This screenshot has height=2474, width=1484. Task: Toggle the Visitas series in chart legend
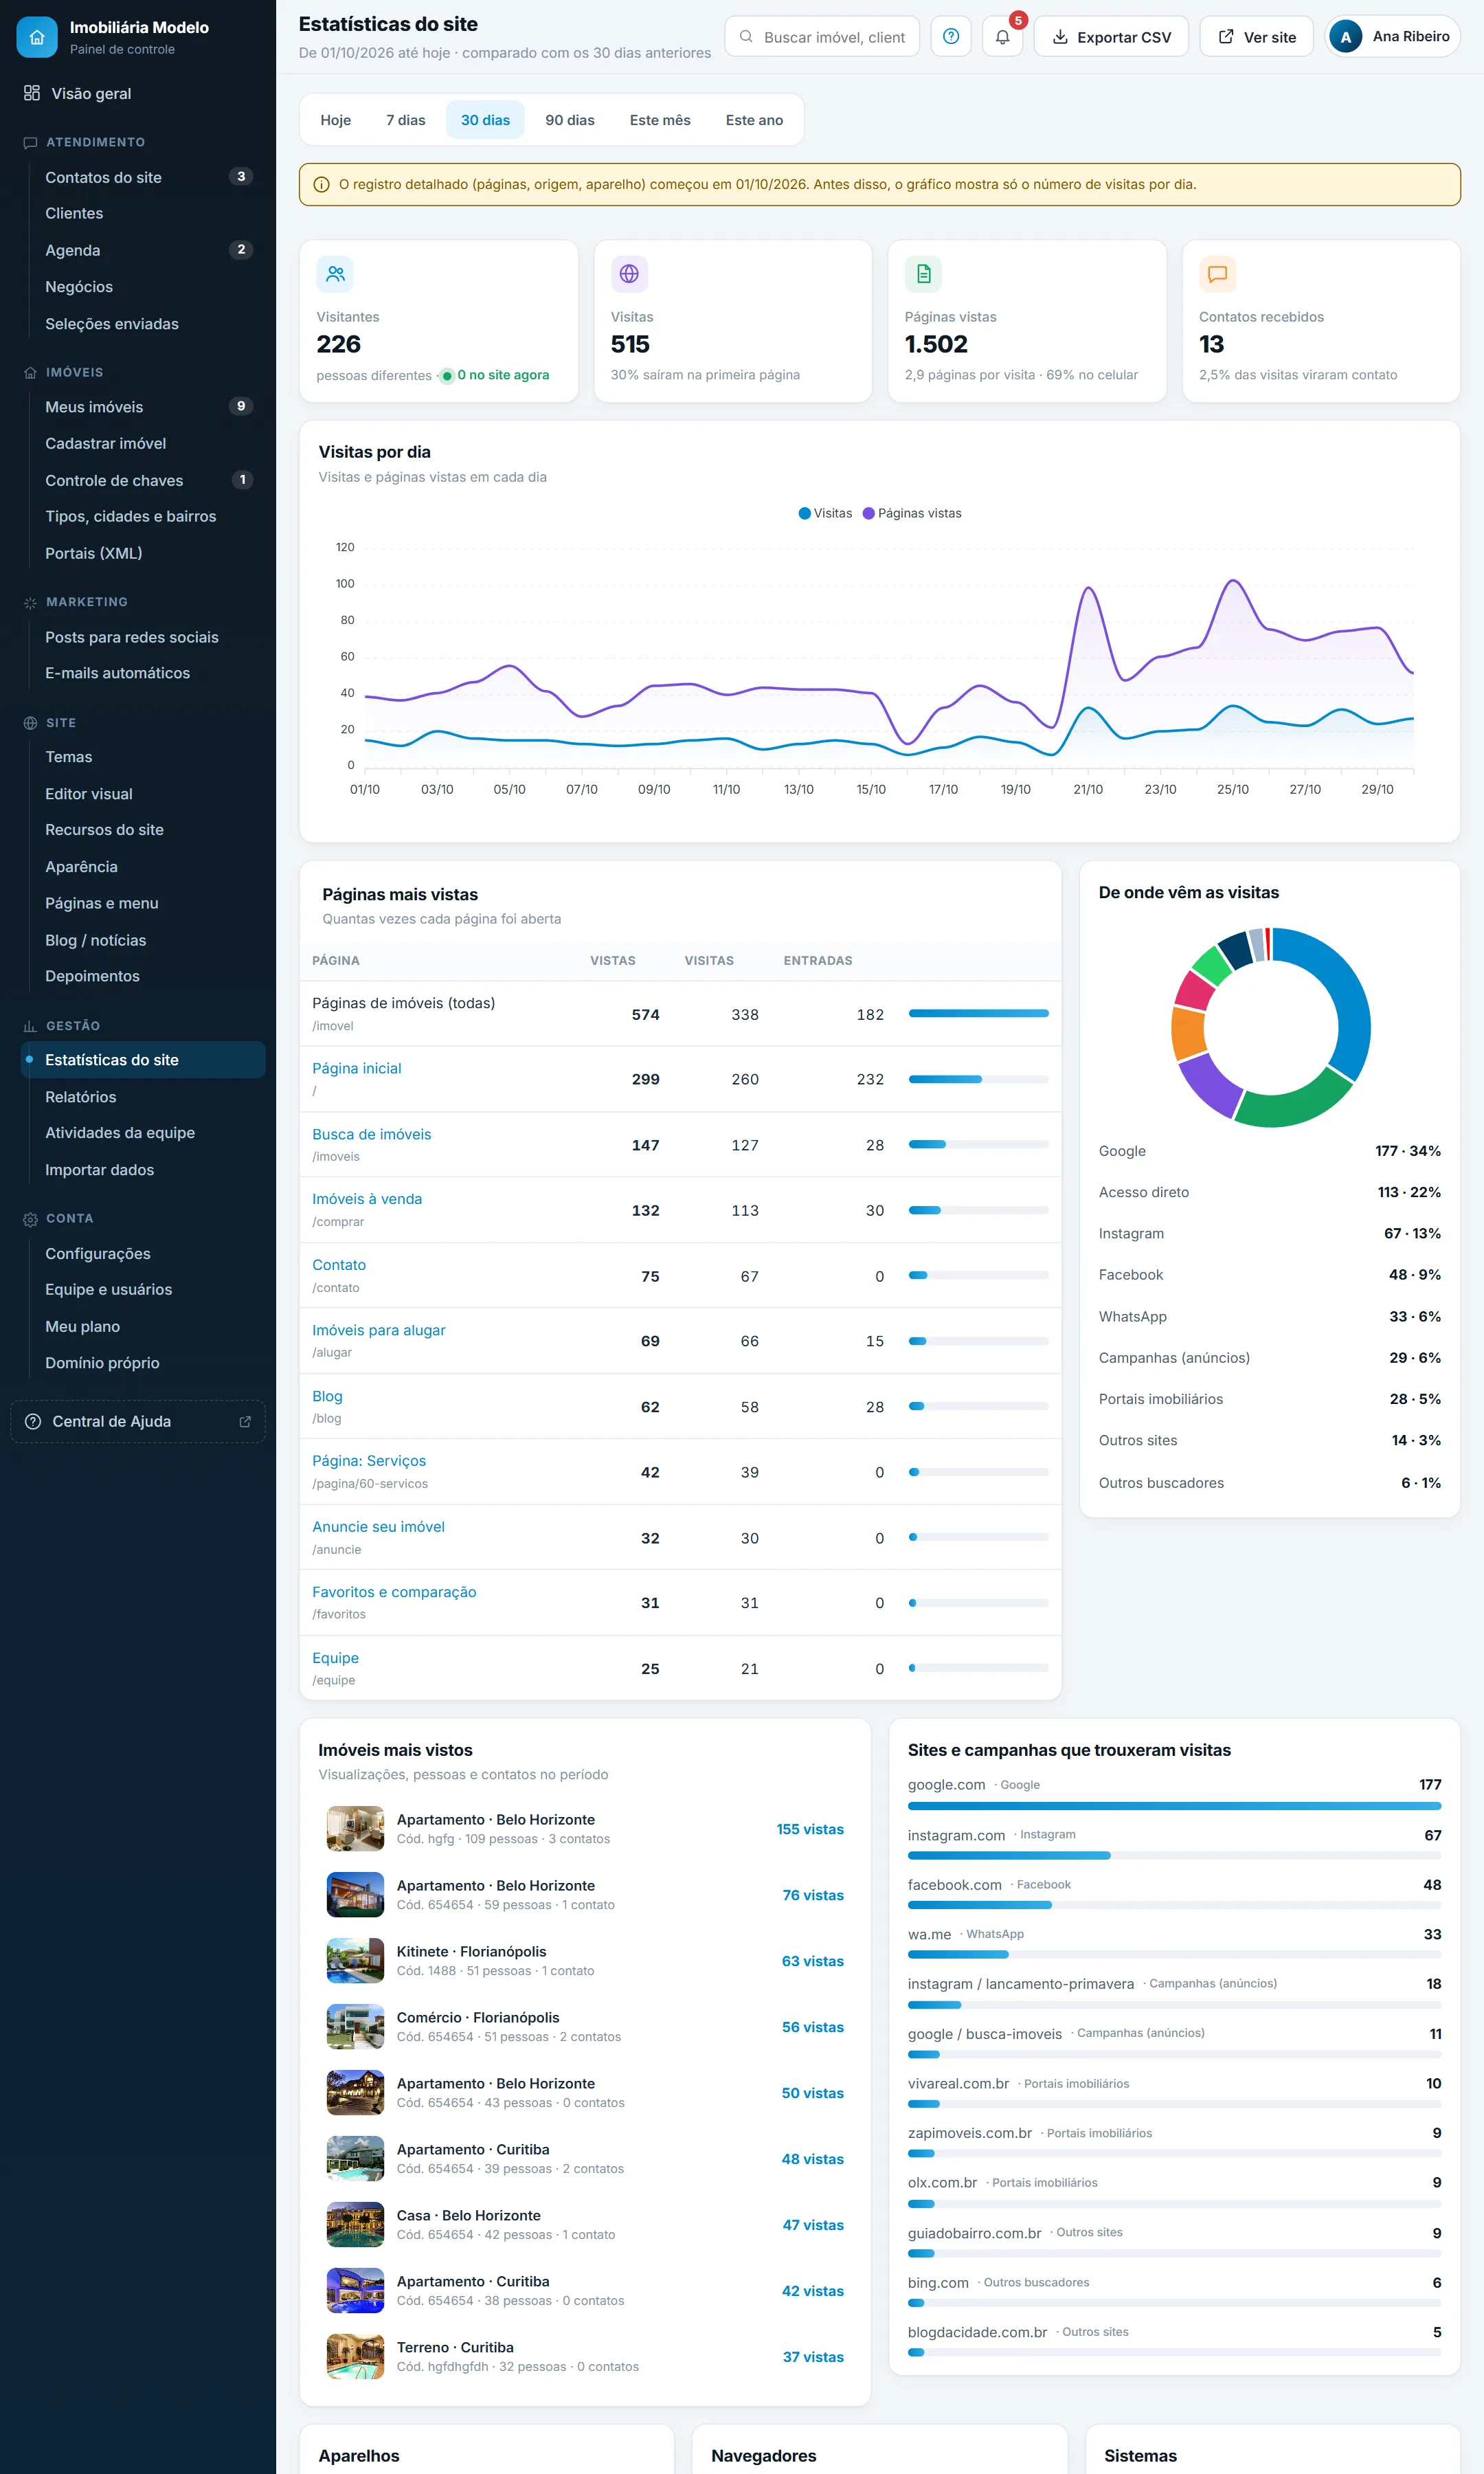(x=825, y=513)
